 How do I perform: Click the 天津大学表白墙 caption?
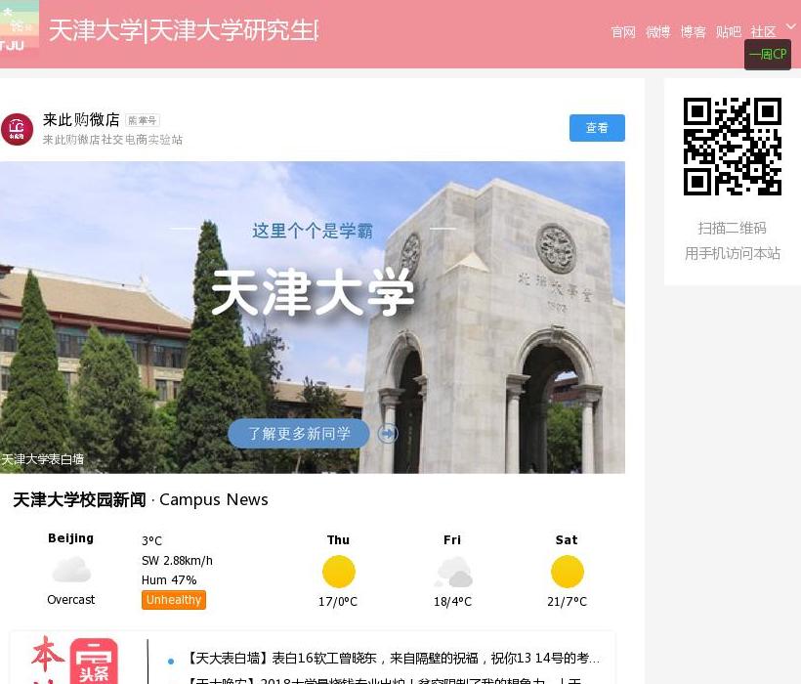pos(42,459)
